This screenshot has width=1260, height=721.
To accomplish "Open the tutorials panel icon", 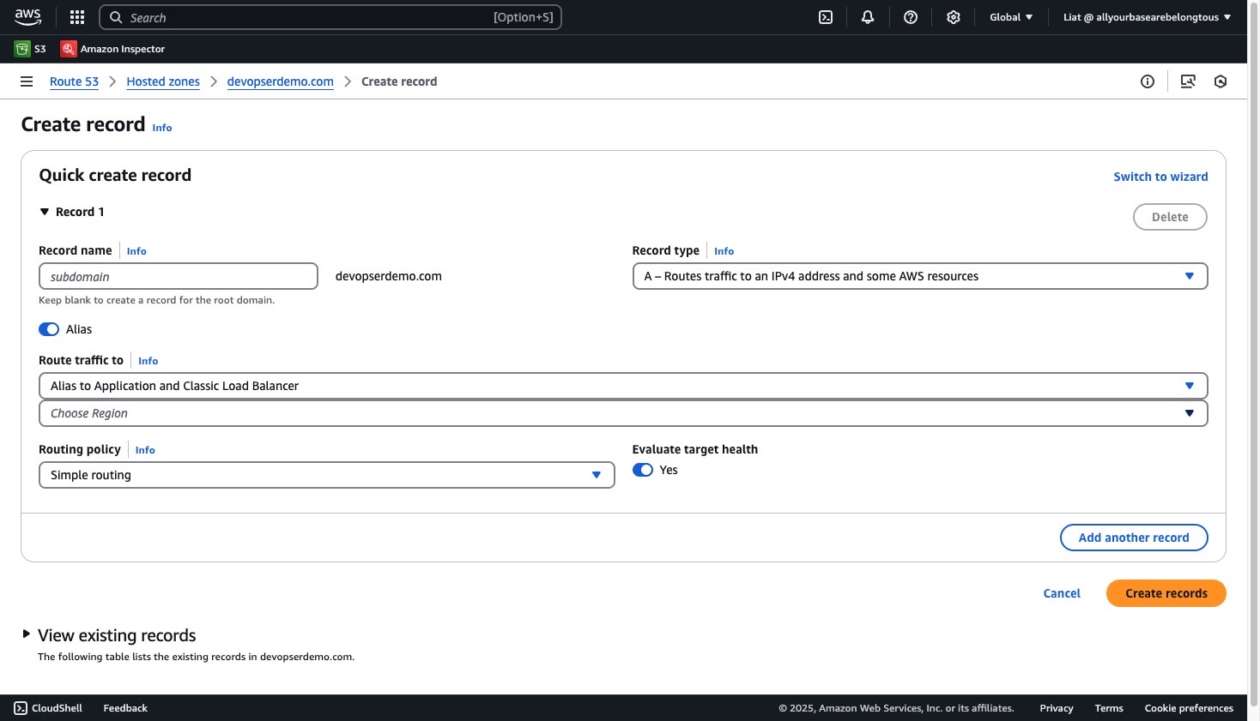I will tap(1188, 81).
